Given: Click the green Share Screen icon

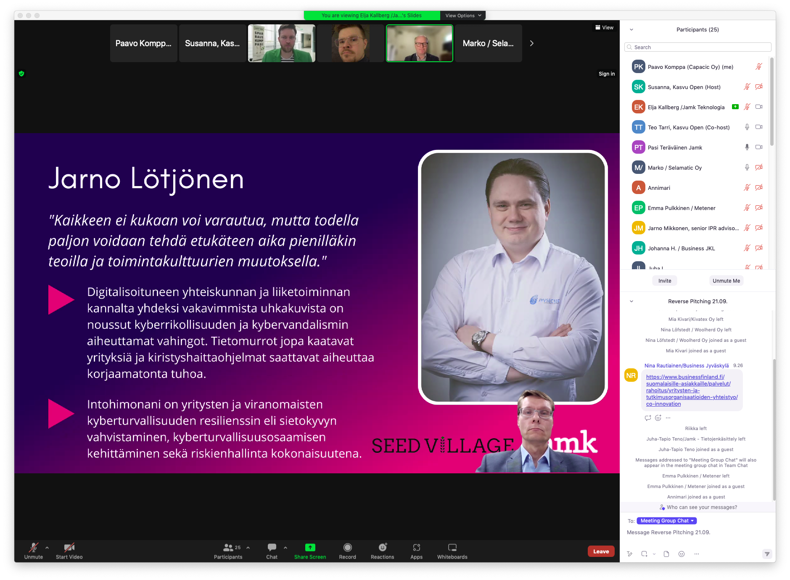Looking at the screenshot, I should coord(310,548).
